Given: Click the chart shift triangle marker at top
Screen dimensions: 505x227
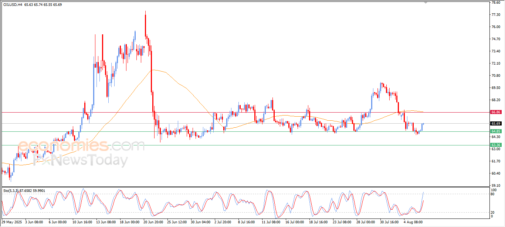Looking at the screenshot, I should pyautogui.click(x=426, y=3).
